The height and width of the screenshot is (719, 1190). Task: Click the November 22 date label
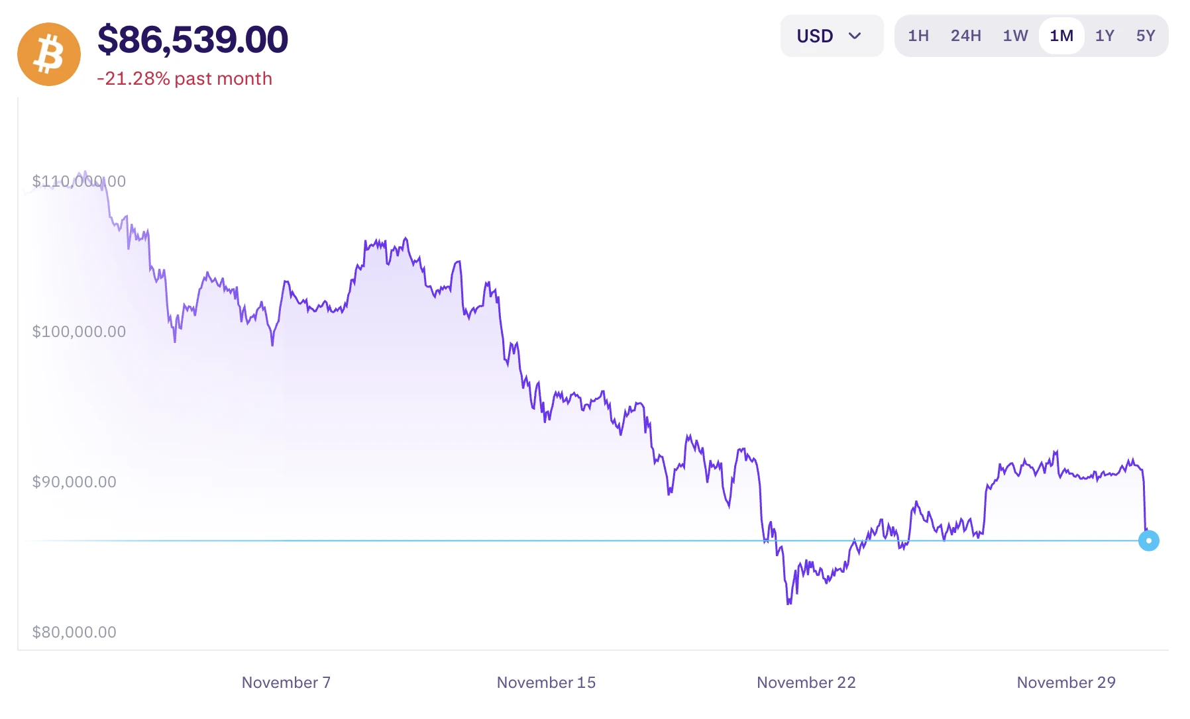(x=806, y=683)
